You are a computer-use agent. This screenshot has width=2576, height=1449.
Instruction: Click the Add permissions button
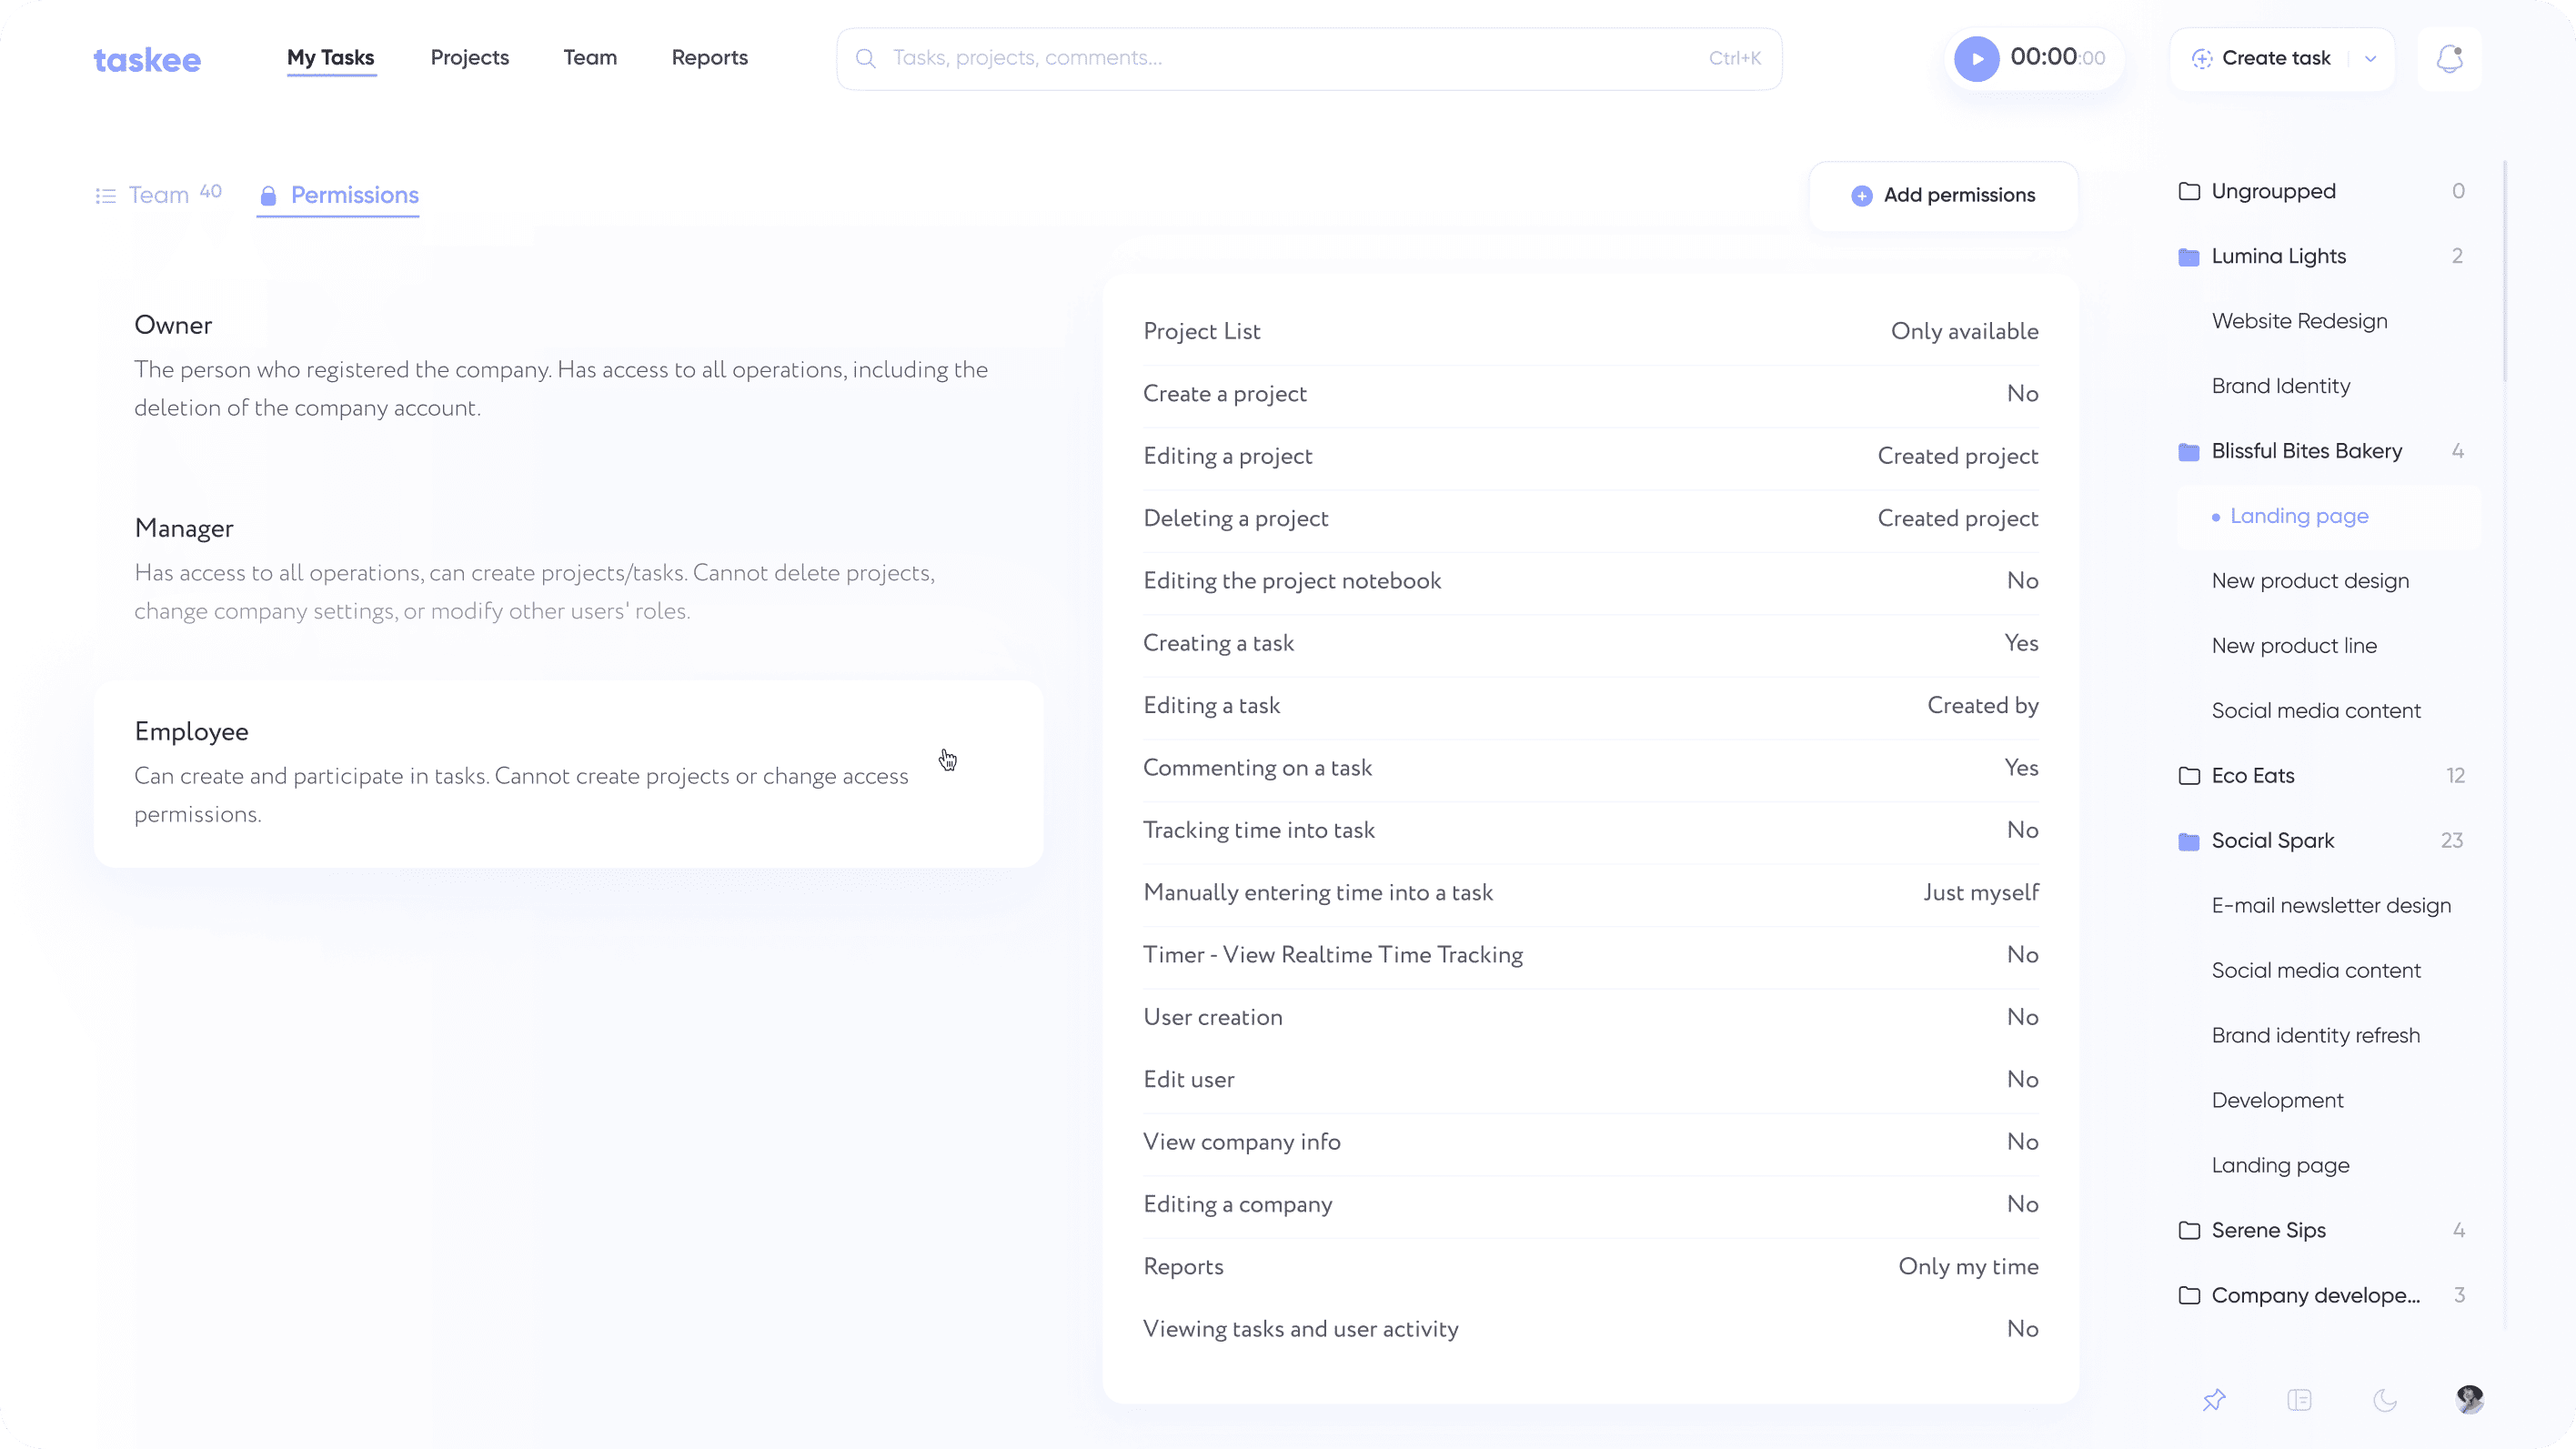tap(1943, 196)
